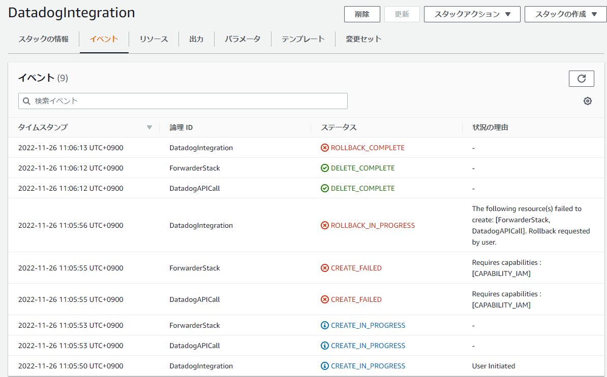Image resolution: width=607 pixels, height=377 pixels.
Task: Click timestamp 2022-11-26 11:06:13
Action: pyautogui.click(x=71, y=148)
